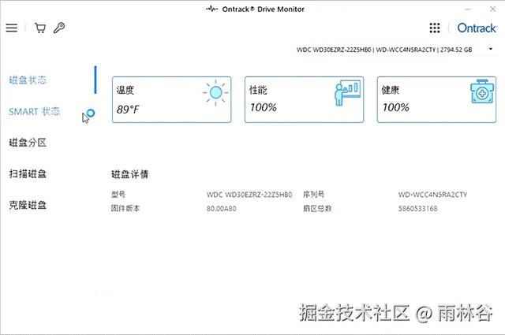The image size is (505, 335).
Task: Open the activation key icon
Action: click(x=59, y=28)
